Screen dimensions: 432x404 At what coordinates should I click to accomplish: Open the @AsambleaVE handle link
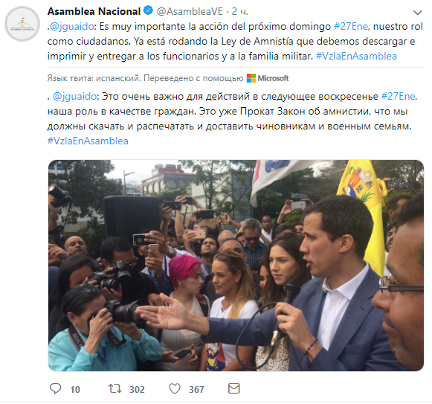click(x=190, y=11)
